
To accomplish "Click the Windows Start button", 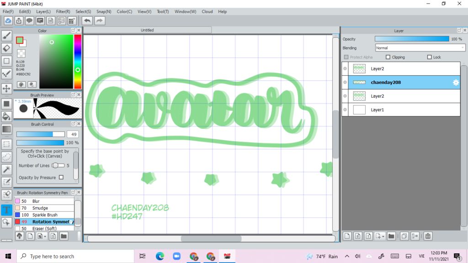I will tap(8, 256).
